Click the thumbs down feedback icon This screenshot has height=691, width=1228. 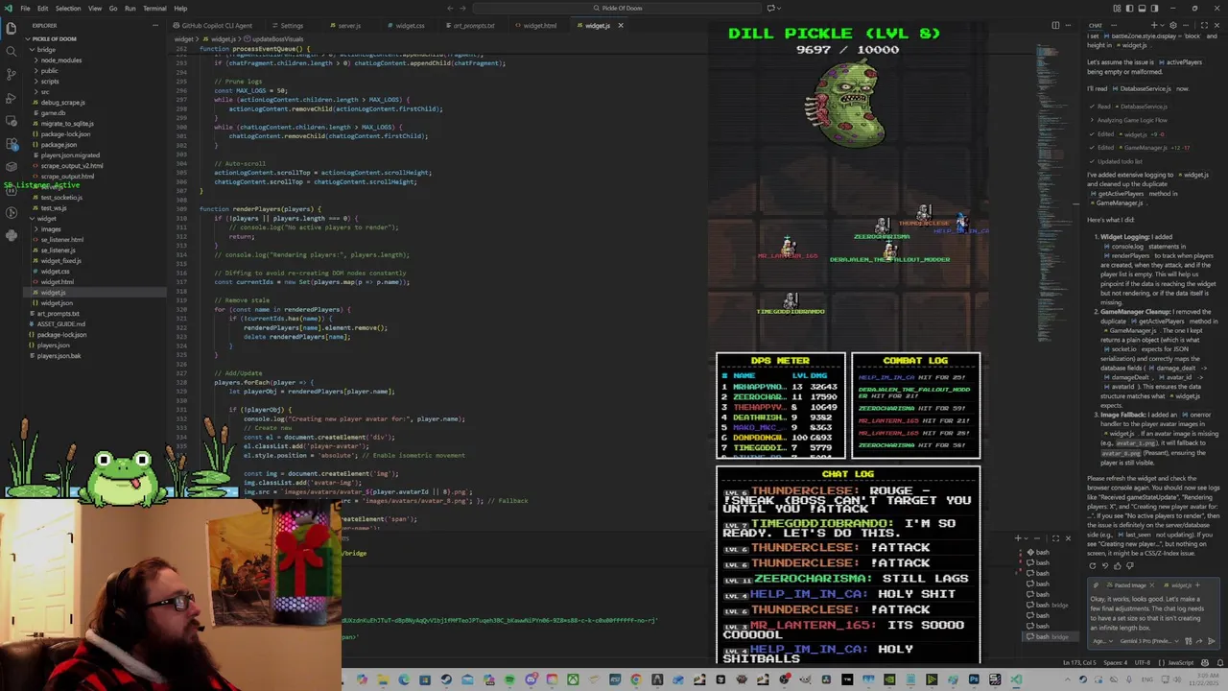click(1130, 566)
